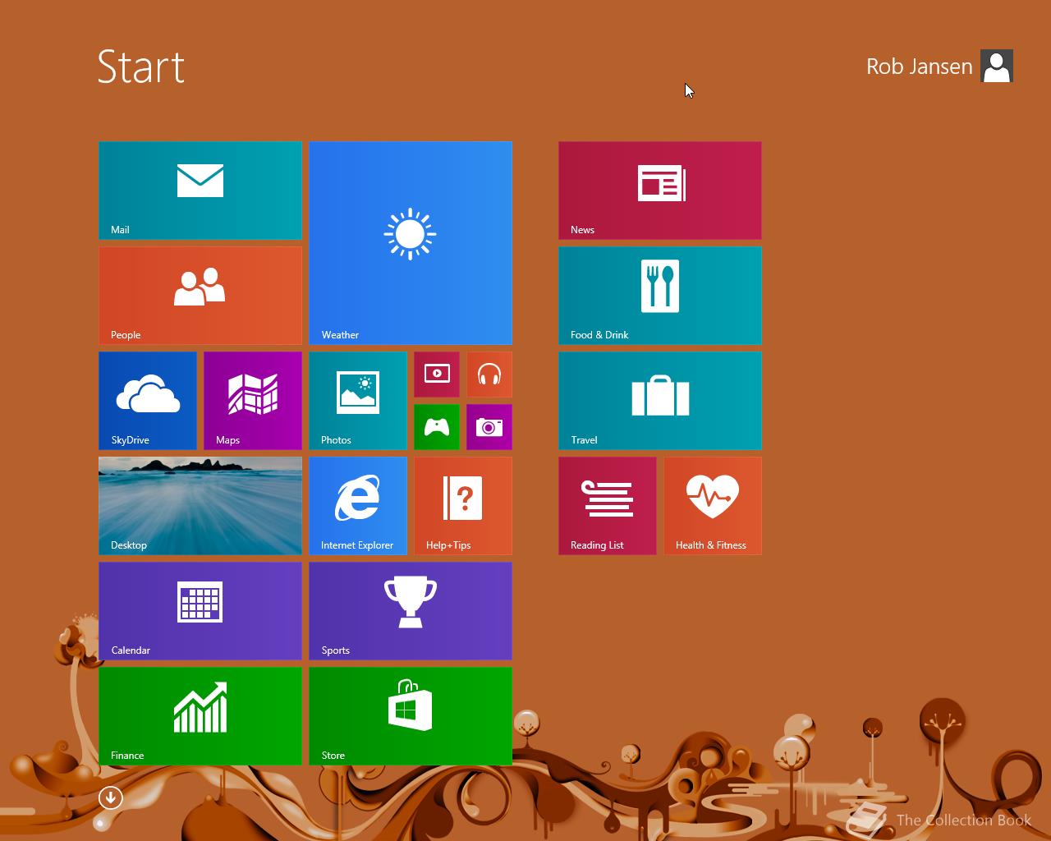Launch Internet Explorer tile
The image size is (1051, 841).
click(x=358, y=506)
